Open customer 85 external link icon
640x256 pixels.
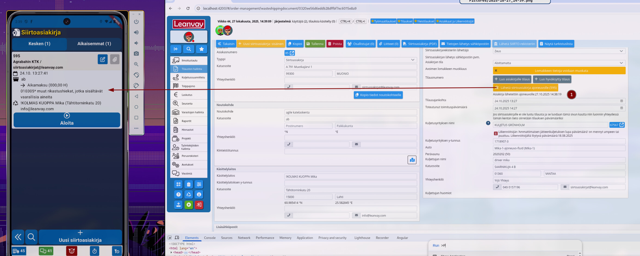click(292, 53)
